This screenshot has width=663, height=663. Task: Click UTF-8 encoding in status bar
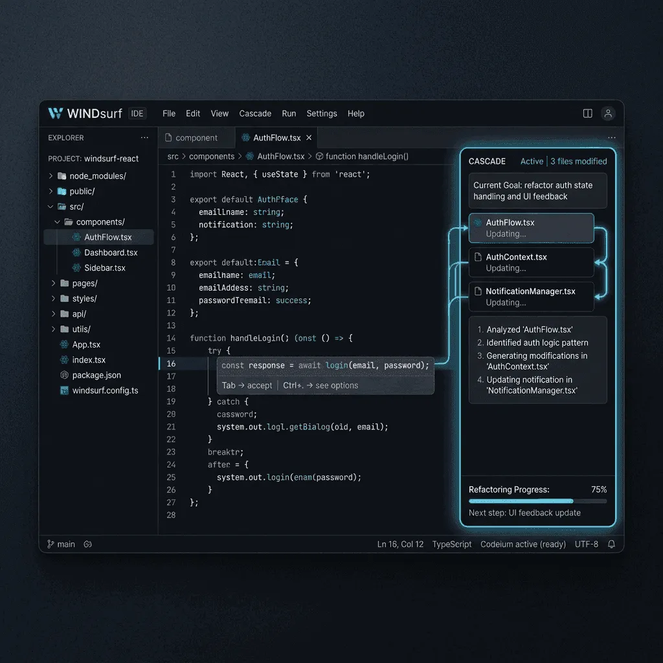point(586,544)
